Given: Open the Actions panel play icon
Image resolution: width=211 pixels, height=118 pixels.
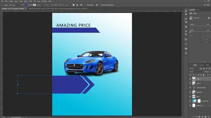Looking at the screenshot, I should (186, 14).
